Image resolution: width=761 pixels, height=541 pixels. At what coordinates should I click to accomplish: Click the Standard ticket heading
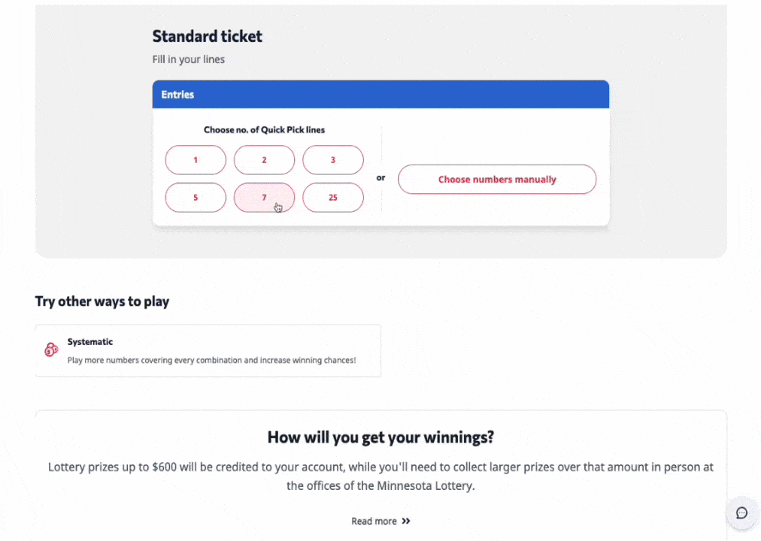pos(208,36)
